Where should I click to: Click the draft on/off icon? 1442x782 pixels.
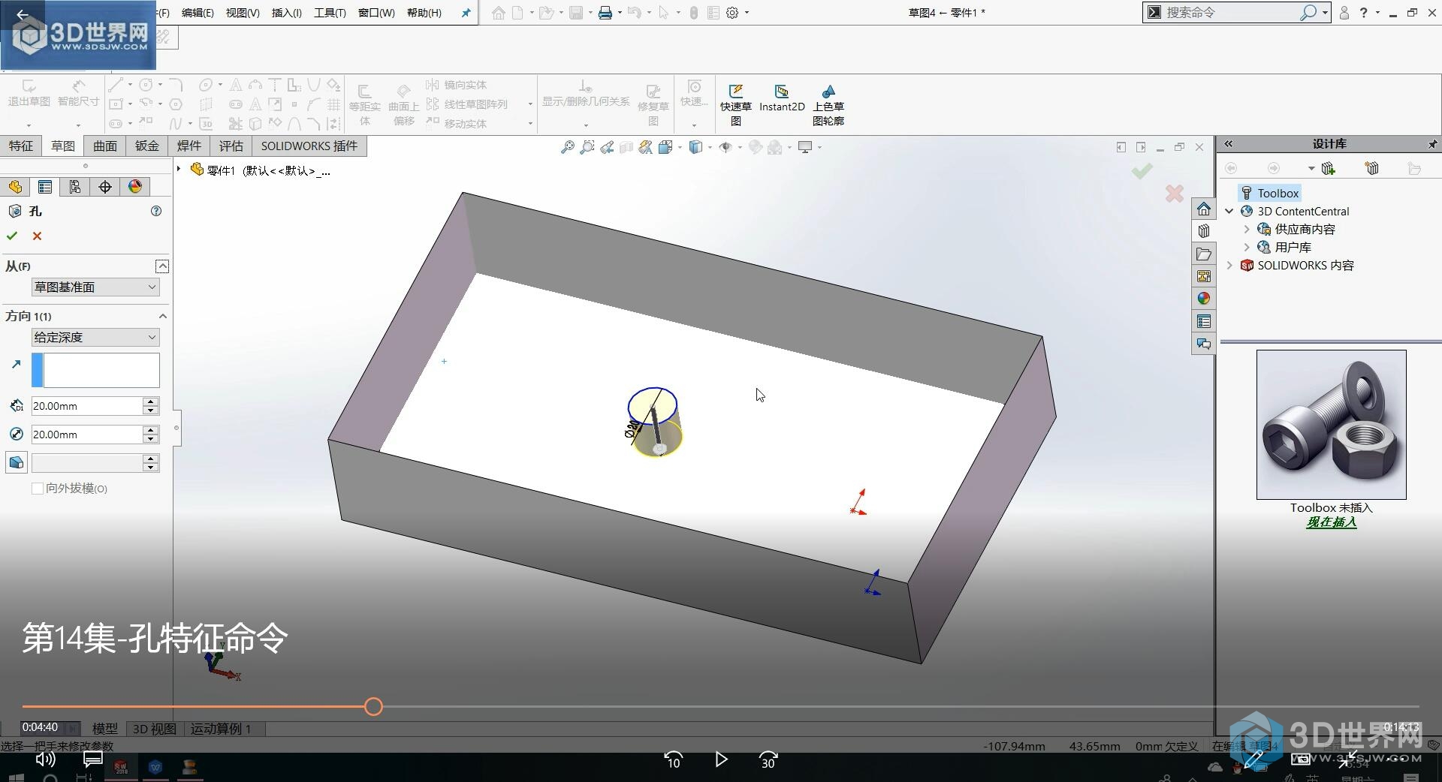coord(16,462)
